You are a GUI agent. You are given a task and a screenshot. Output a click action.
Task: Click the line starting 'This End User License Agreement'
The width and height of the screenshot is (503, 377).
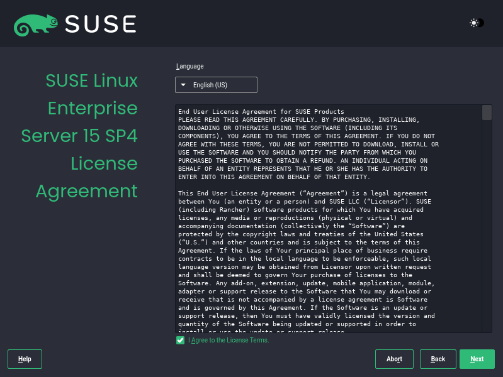(303, 193)
